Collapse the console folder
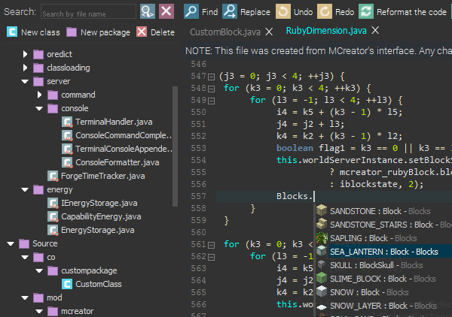 pos(39,108)
